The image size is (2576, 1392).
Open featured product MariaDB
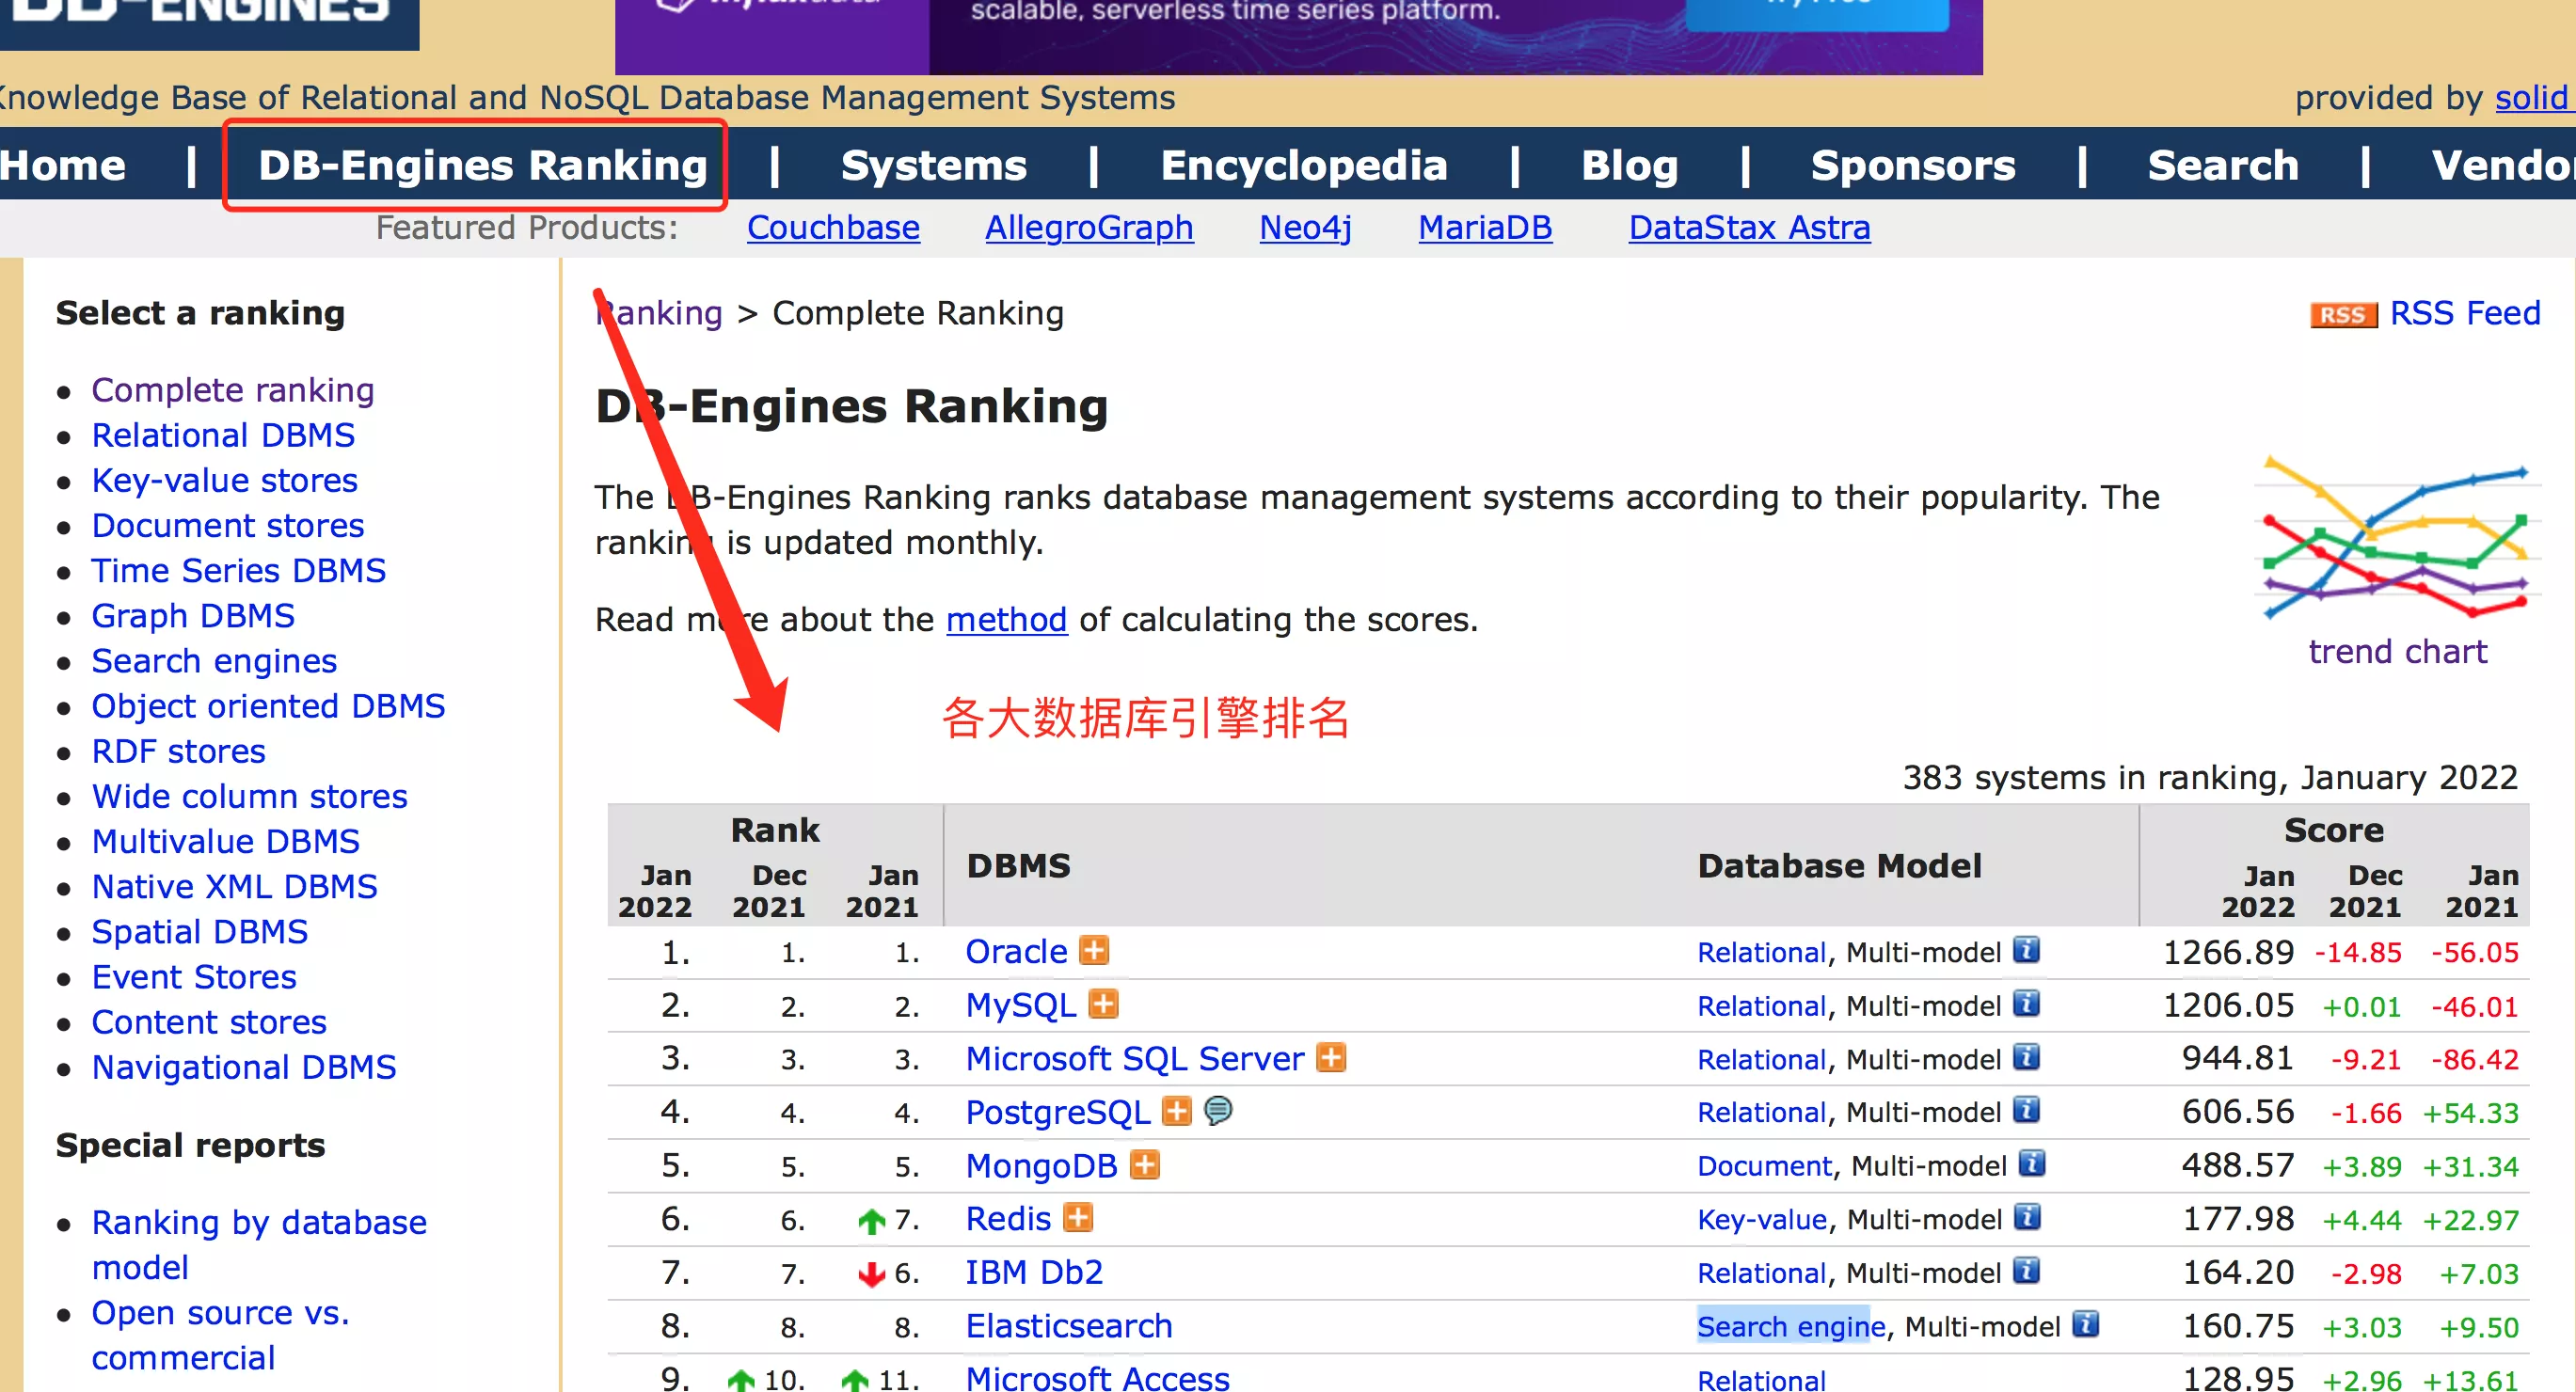point(1485,228)
